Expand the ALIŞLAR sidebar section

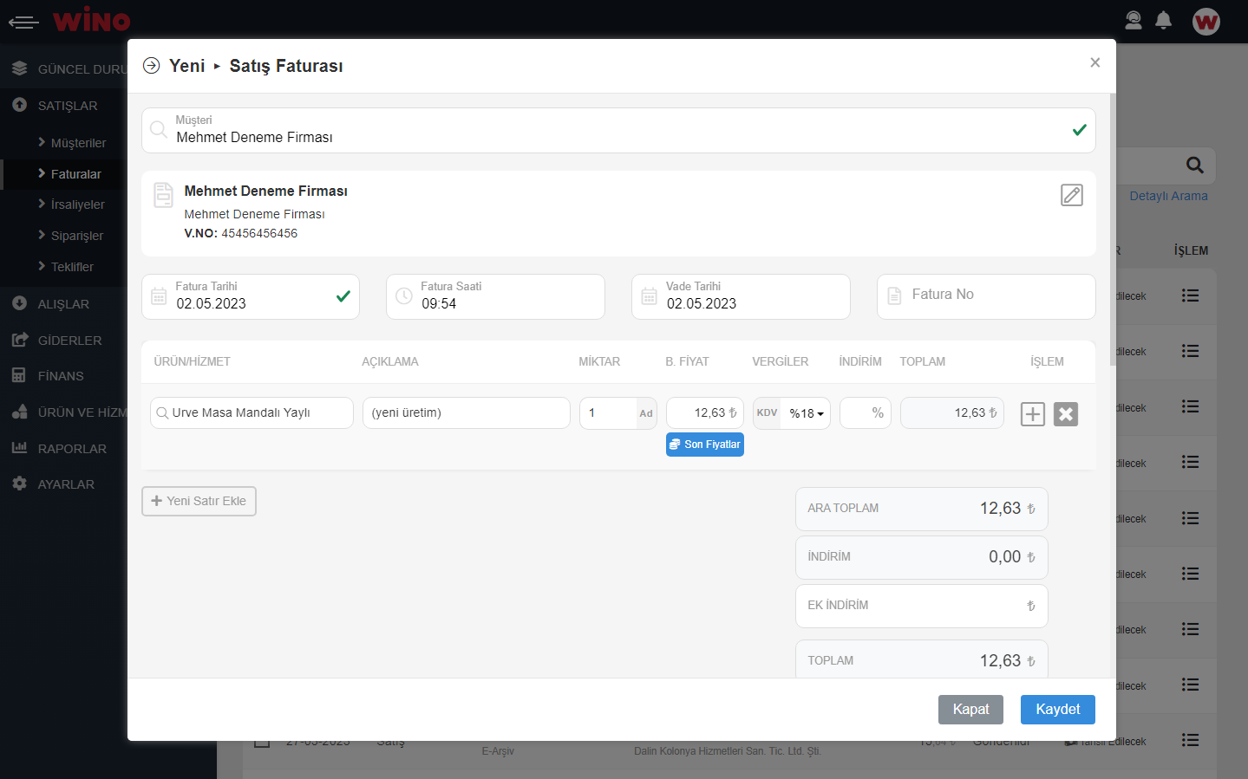(x=63, y=304)
